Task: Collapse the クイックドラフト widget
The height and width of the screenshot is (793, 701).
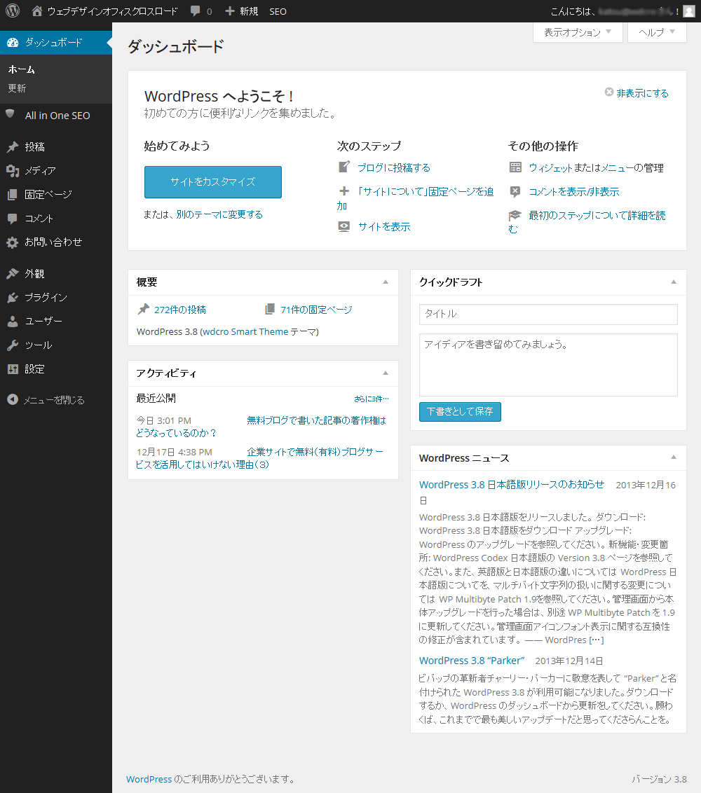Action: click(674, 282)
